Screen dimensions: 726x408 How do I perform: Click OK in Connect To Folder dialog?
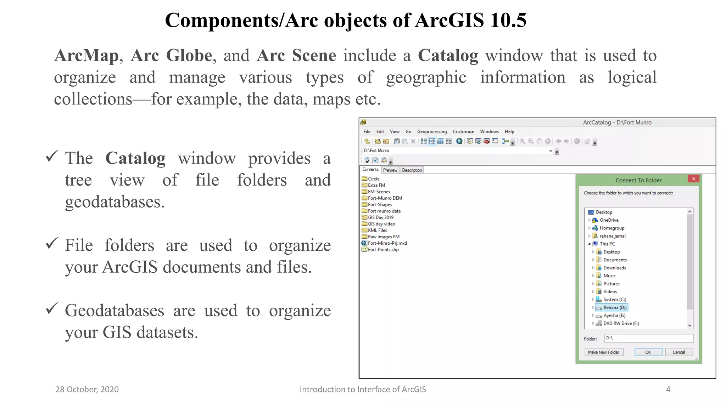pyautogui.click(x=648, y=352)
